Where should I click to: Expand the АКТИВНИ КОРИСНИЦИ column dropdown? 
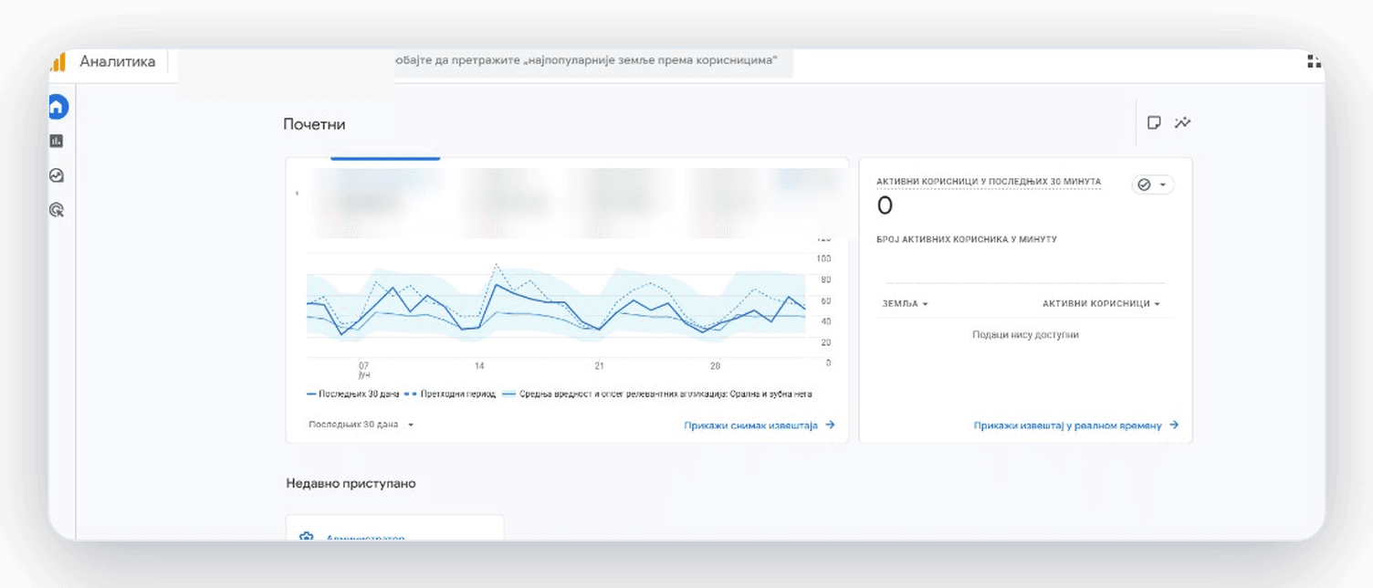pyautogui.click(x=1101, y=303)
